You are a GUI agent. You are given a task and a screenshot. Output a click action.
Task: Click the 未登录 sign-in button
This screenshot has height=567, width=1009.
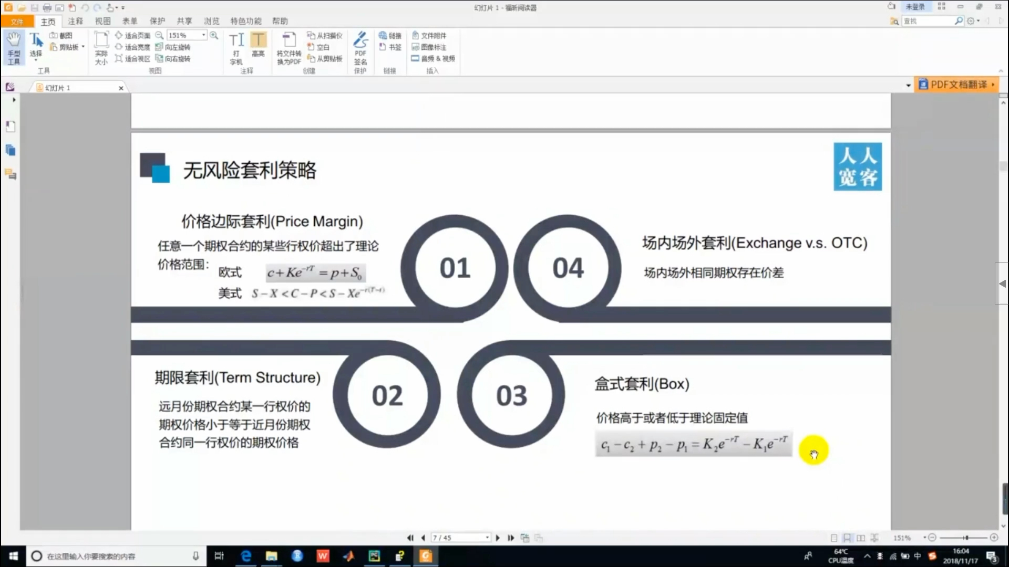coord(915,7)
